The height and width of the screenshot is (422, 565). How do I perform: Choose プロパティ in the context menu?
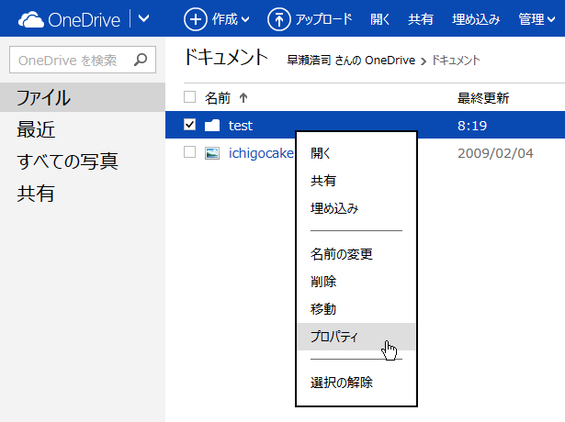point(356,337)
